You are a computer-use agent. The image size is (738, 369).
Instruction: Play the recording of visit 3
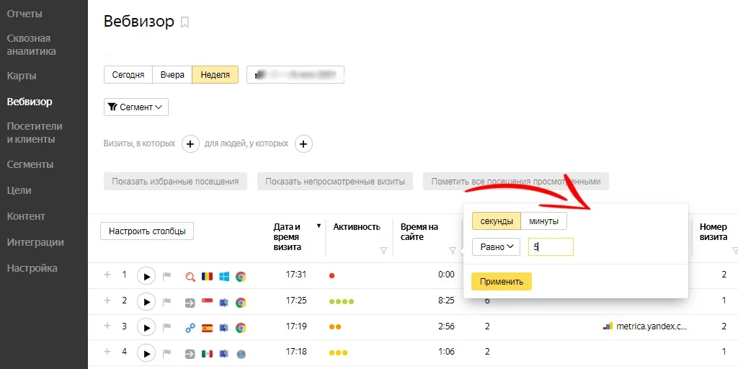tap(146, 327)
